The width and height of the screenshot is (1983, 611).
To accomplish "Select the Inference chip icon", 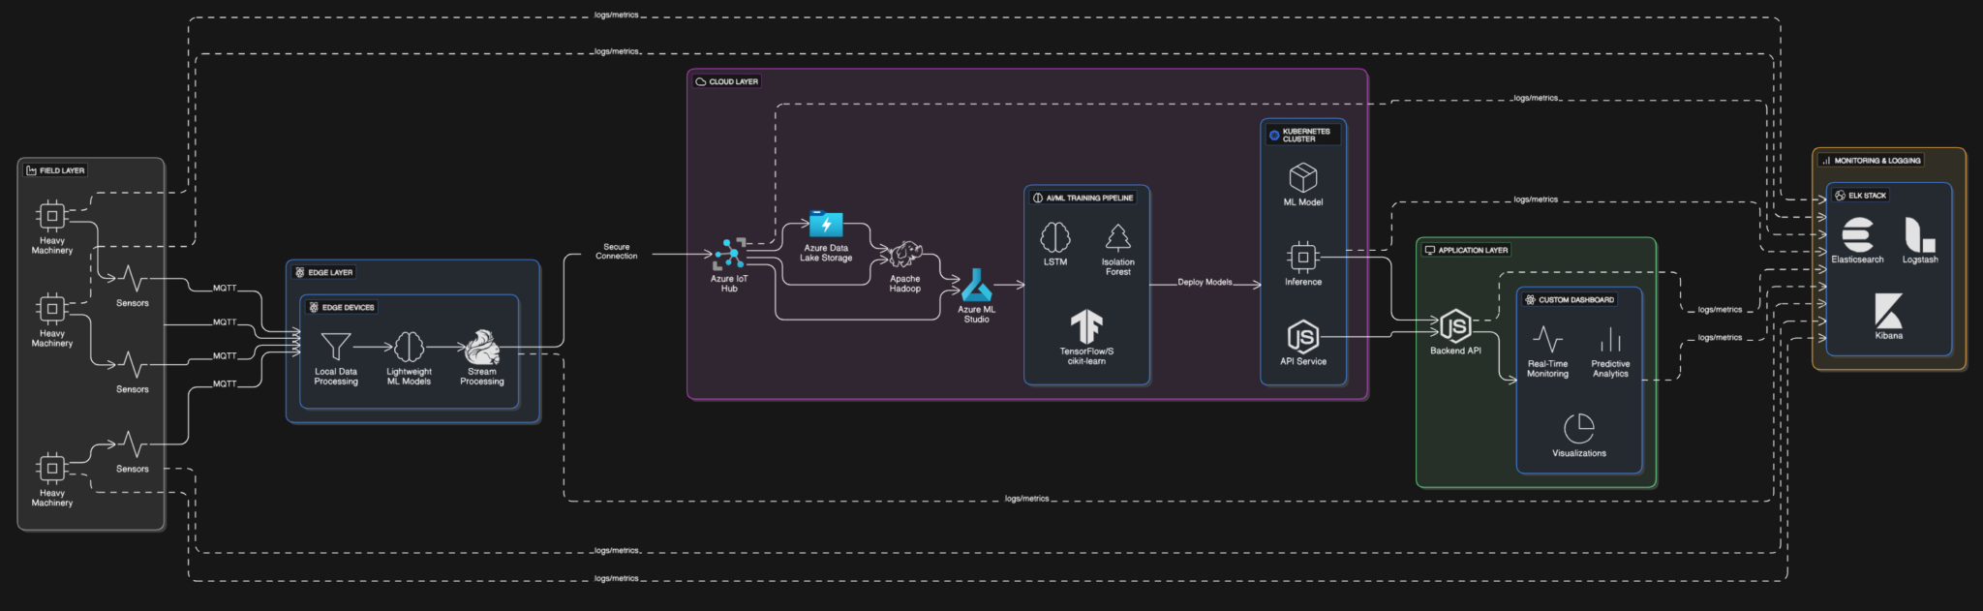I will [1303, 257].
